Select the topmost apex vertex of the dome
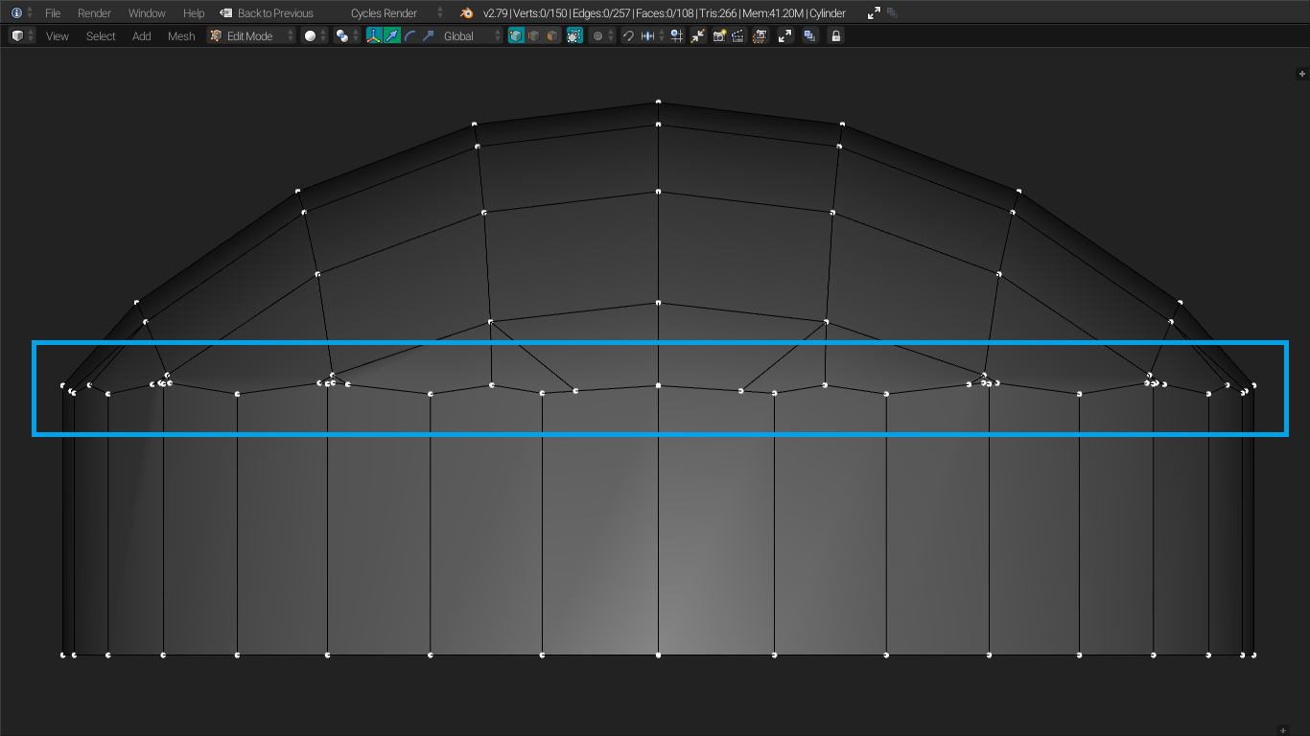This screenshot has height=736, width=1310. click(x=658, y=102)
